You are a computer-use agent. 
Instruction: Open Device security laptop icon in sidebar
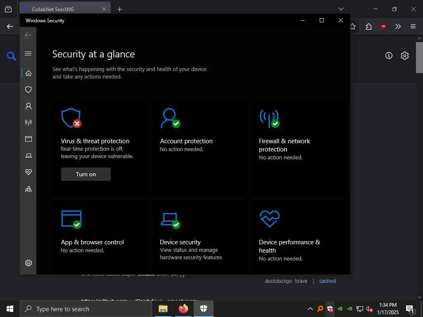point(29,156)
